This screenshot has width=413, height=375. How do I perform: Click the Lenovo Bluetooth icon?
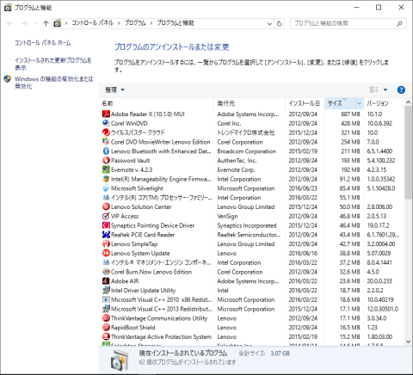106,151
